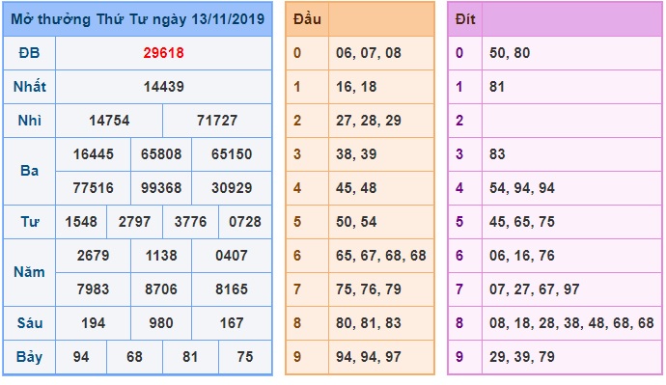Select the 75 cell in the Bảy row
The height and width of the screenshot is (385, 666).
point(245,357)
